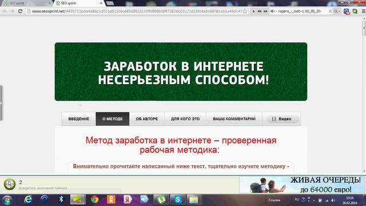Select the О МЕТОДЕ tab

tap(113, 119)
